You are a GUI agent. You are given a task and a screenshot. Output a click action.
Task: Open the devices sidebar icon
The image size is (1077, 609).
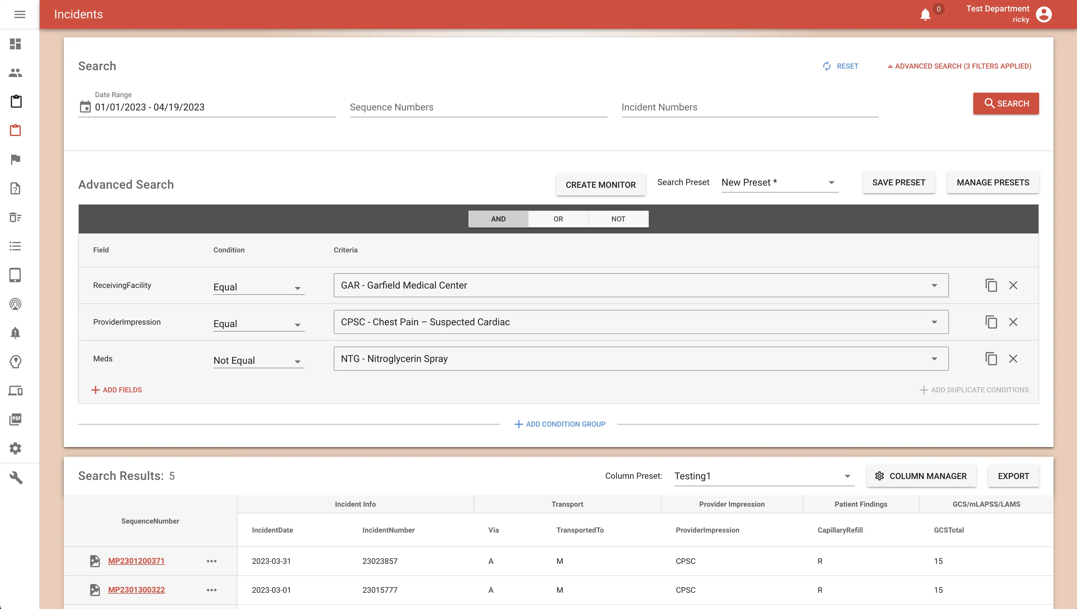[15, 391]
